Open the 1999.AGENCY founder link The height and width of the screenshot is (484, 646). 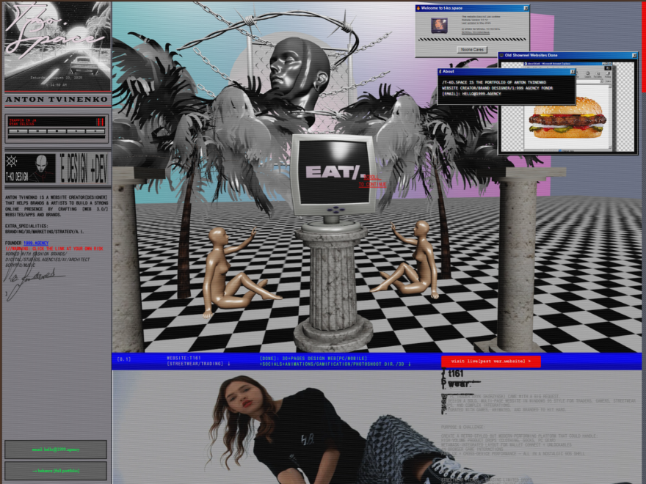36,243
